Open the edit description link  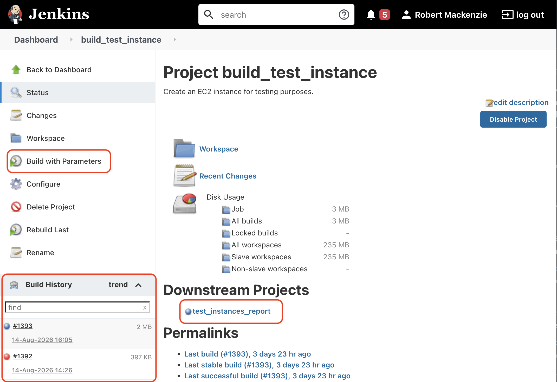(521, 102)
